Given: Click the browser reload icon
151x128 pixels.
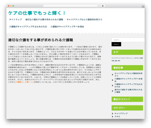Looking at the screenshot, I should [x=98, y=6].
